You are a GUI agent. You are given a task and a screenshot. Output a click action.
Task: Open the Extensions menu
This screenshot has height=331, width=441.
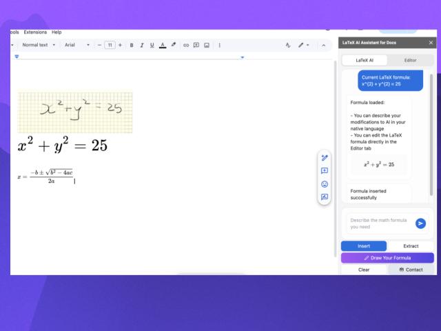pos(35,32)
